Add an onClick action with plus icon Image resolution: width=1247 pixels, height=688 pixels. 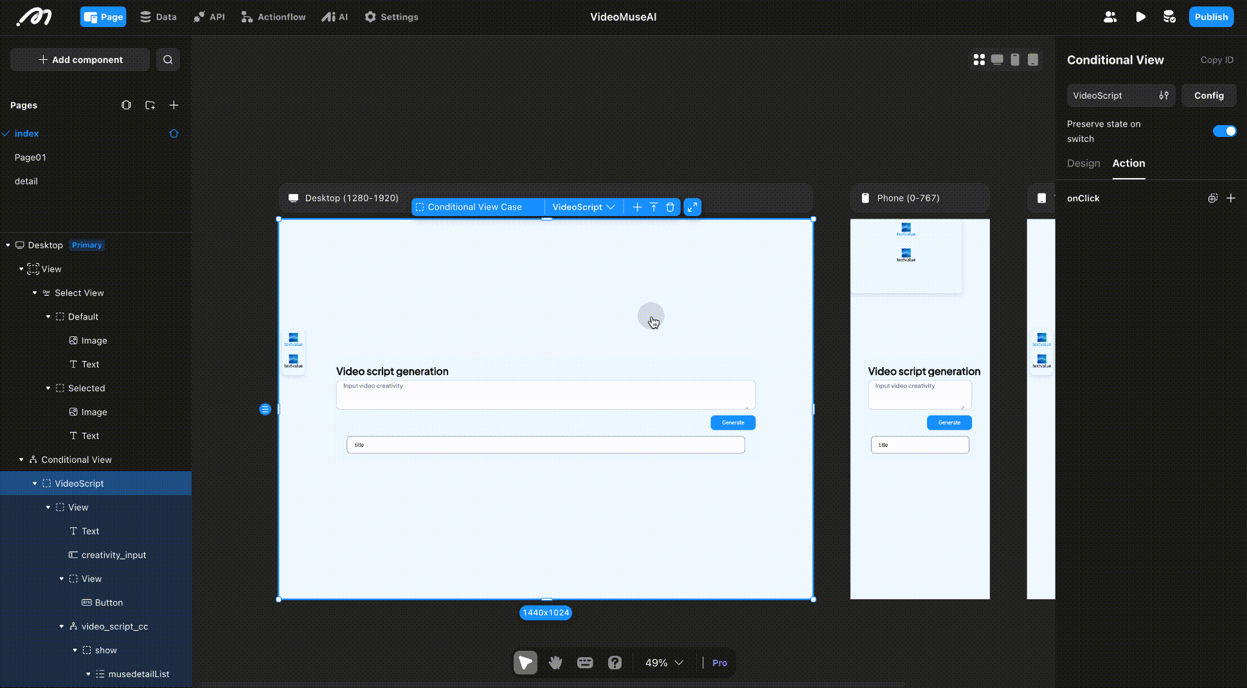[1230, 199]
